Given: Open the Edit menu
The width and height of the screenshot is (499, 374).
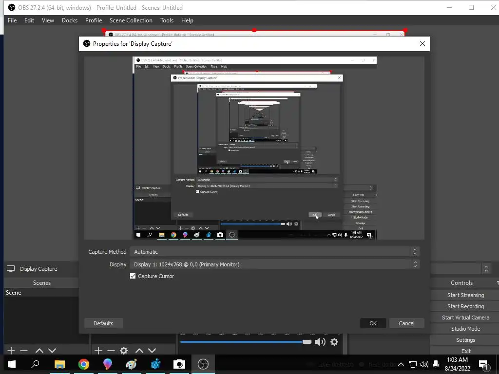Looking at the screenshot, I should tap(29, 20).
